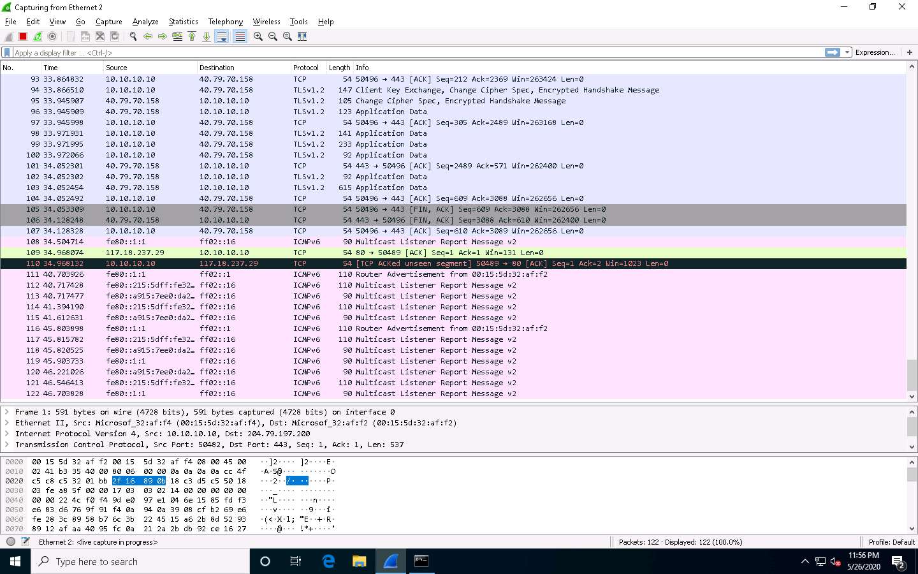The image size is (918, 574).
Task: Open recent display filter dropdown
Action: point(847,52)
